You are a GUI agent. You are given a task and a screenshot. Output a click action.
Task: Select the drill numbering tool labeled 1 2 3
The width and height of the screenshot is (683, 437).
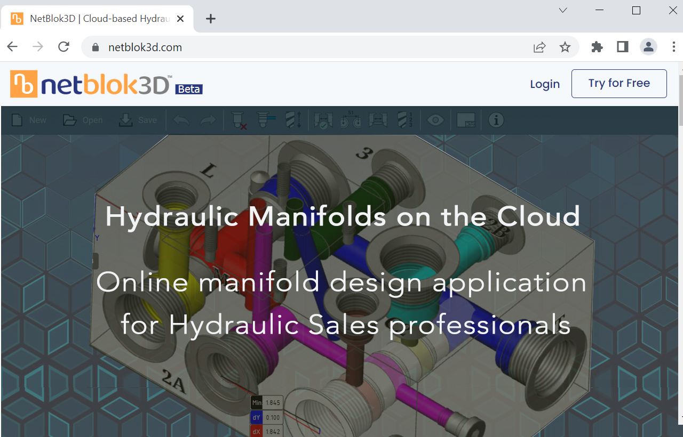point(406,120)
